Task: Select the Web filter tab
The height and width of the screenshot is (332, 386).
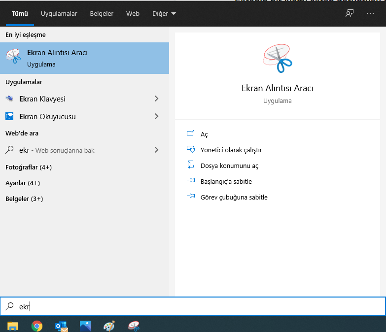Action: (x=133, y=13)
